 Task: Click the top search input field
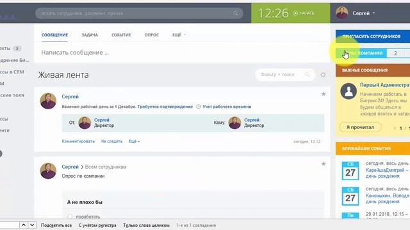pyautogui.click(x=139, y=13)
